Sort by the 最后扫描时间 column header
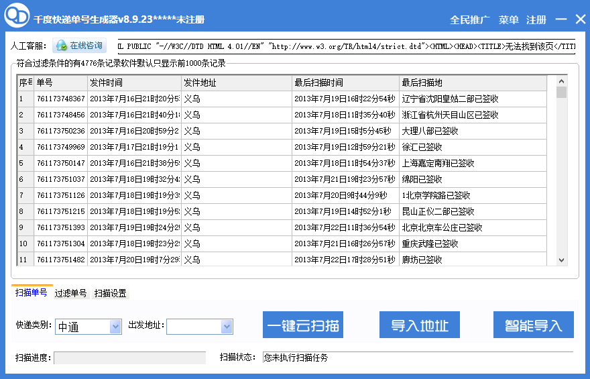 click(345, 83)
